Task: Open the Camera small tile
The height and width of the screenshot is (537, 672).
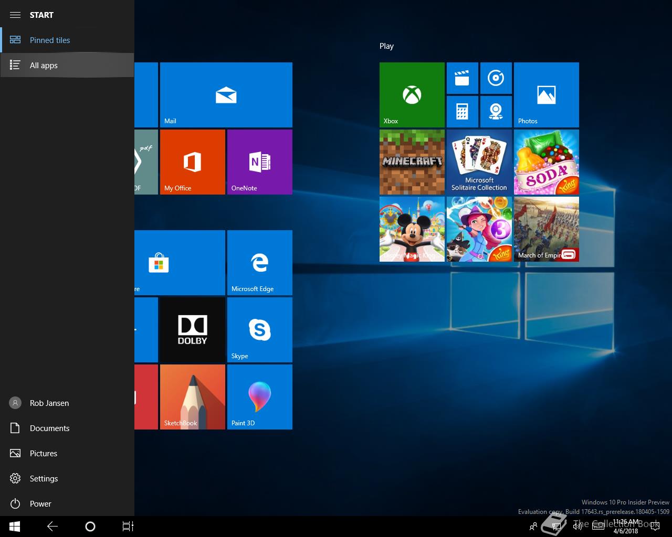Action: [x=496, y=112]
